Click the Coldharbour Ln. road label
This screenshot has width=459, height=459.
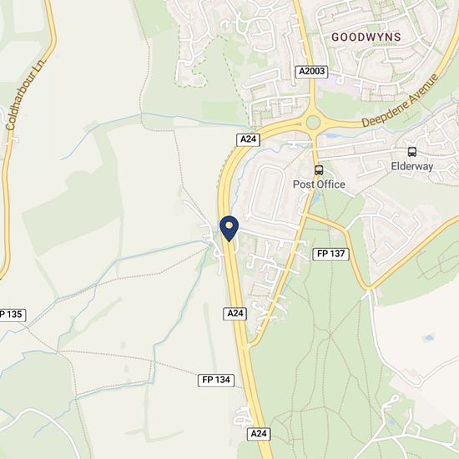tap(26, 94)
